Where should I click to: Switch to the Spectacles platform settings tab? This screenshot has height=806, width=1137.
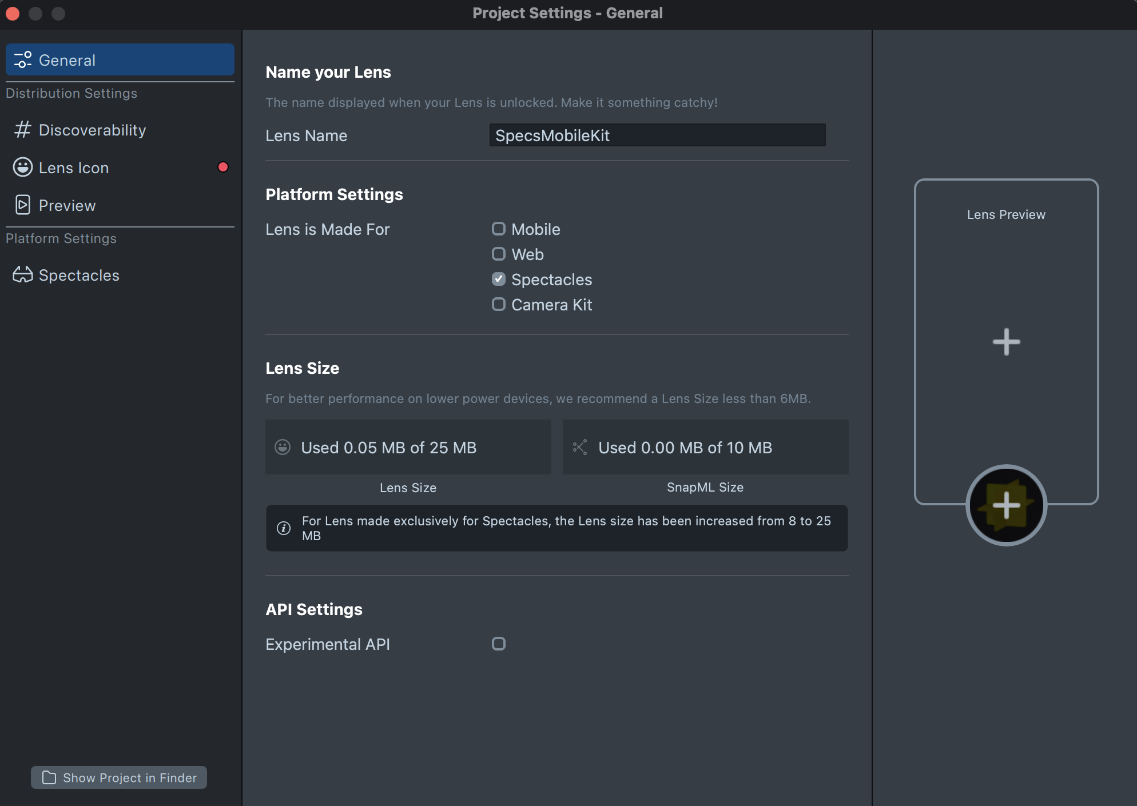pyautogui.click(x=79, y=275)
